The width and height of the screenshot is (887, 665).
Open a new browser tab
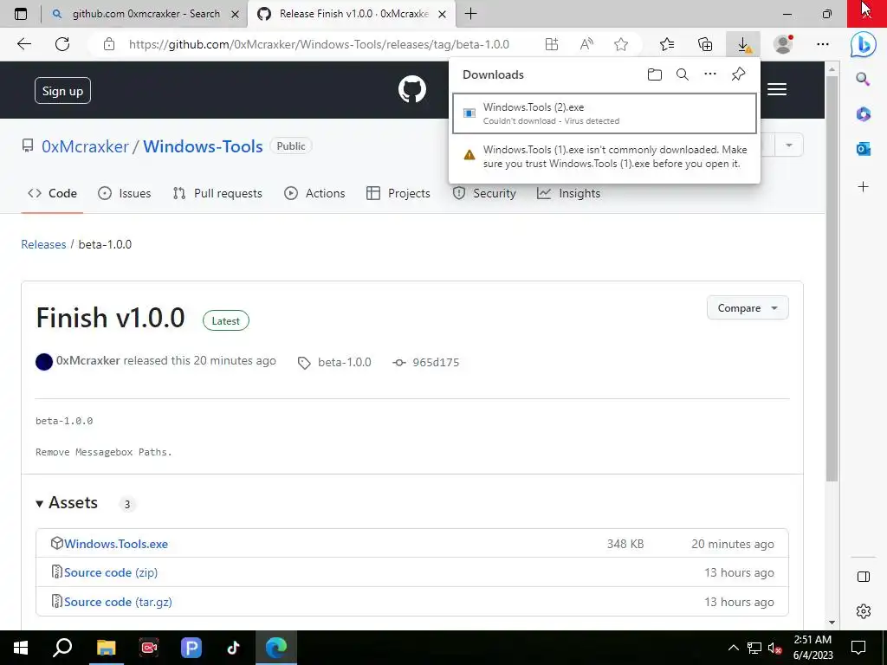coord(470,14)
